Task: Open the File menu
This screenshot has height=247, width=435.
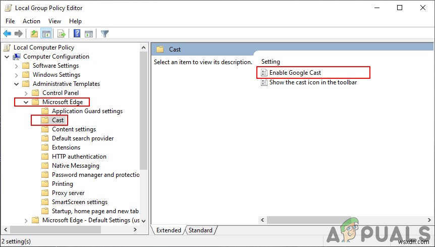Action: [10, 21]
